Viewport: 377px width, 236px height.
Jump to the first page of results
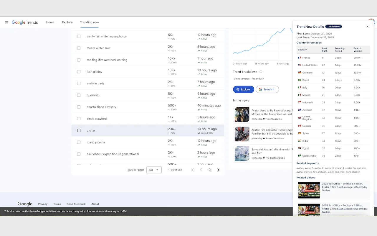tap(192, 170)
